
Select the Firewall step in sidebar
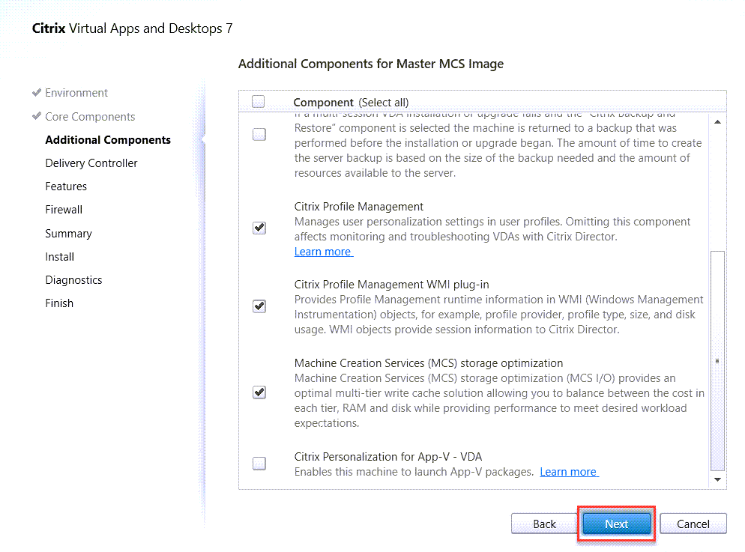click(64, 210)
